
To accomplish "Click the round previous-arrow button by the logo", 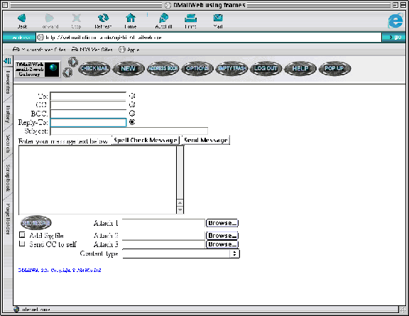I will coord(68,72).
